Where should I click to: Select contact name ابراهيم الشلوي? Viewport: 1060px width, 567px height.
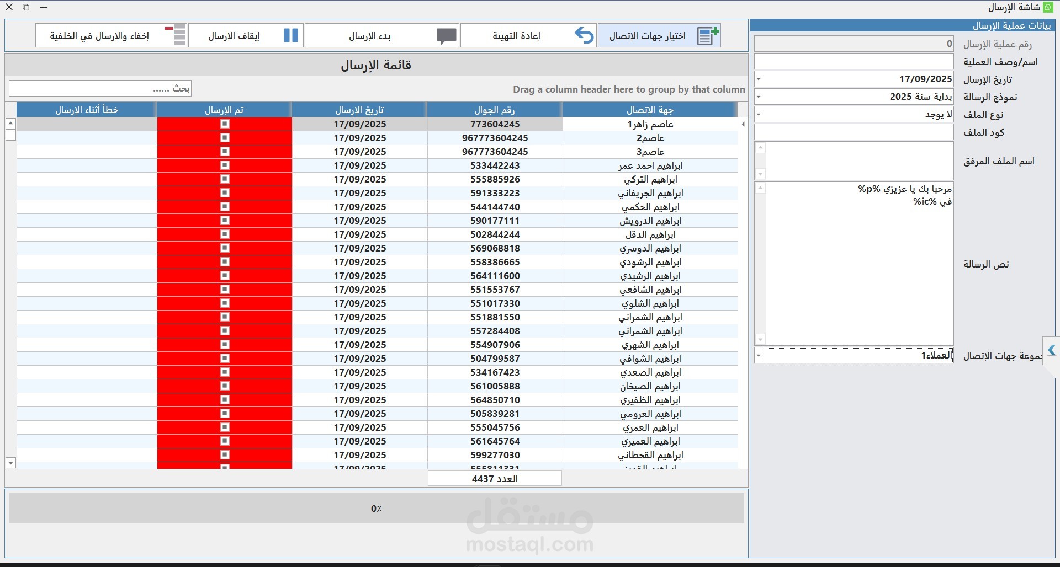(x=650, y=303)
